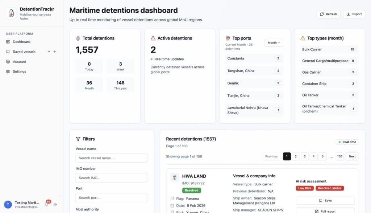This screenshot has height=213, width=371.
Task: Click the Total detentions lock icon
Action: pos(78,38)
